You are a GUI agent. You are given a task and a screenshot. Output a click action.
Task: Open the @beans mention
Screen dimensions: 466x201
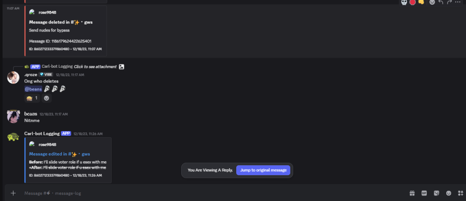[x=33, y=89]
